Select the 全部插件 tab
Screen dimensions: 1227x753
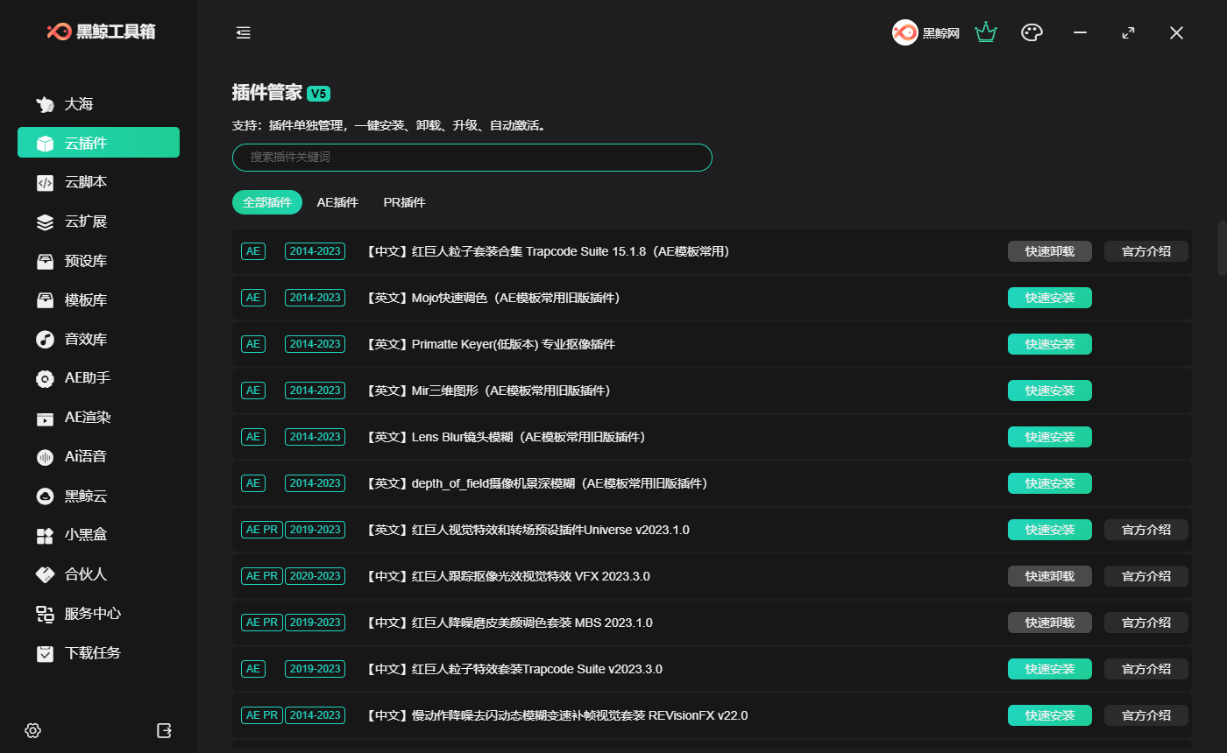click(x=267, y=202)
